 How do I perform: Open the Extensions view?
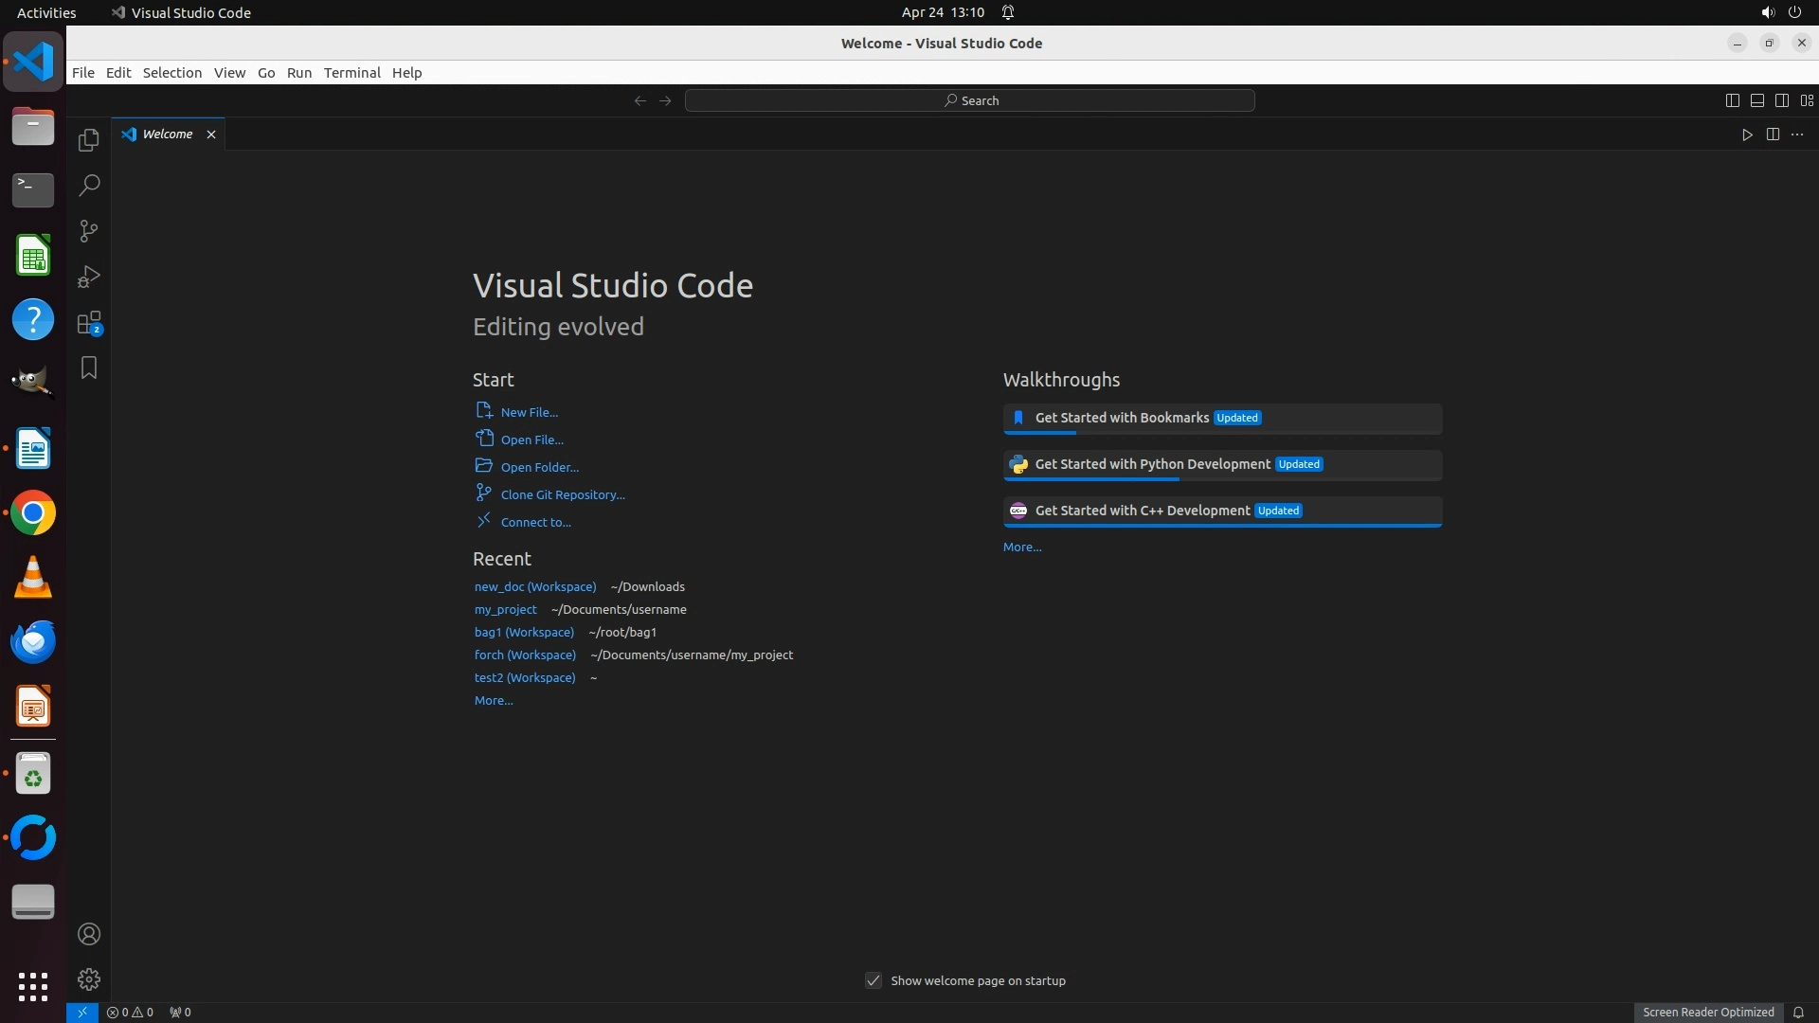coord(89,323)
